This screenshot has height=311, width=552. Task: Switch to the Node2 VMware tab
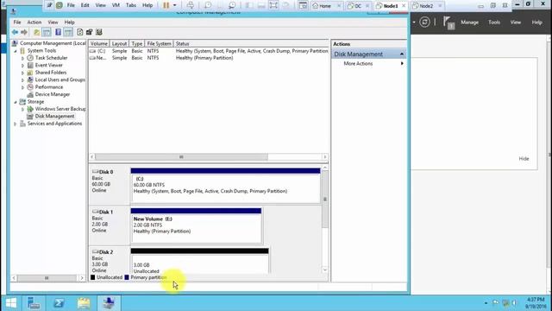(x=426, y=6)
